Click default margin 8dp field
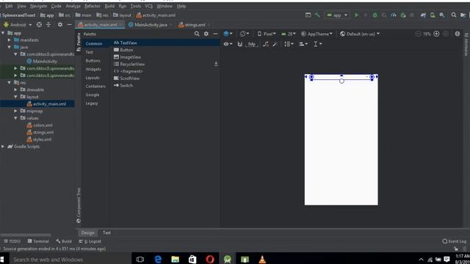Image resolution: width=470 pixels, height=264 pixels. point(252,44)
